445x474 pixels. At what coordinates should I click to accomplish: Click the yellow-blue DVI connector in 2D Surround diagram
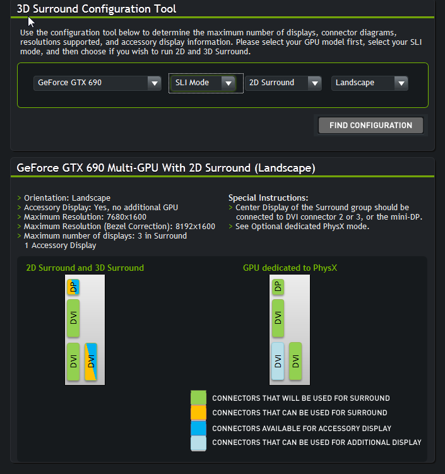pos(91,361)
